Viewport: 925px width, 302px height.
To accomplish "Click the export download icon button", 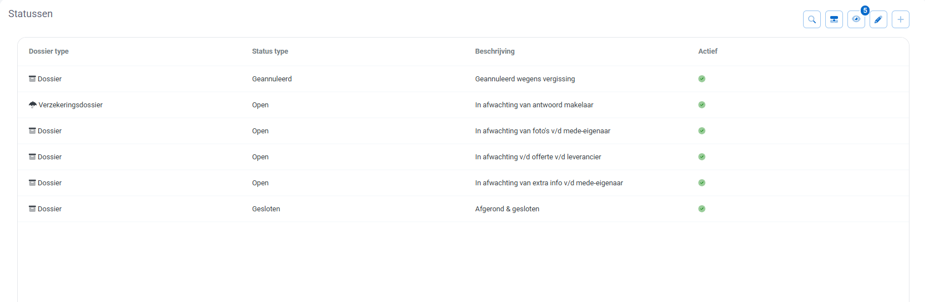I will tap(834, 19).
